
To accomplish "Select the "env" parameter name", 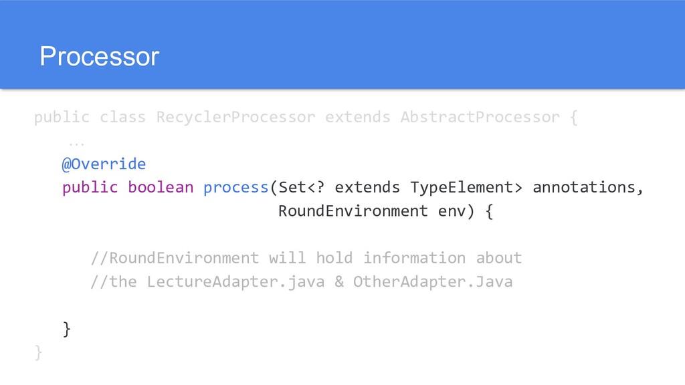I will pyautogui.click(x=452, y=211).
